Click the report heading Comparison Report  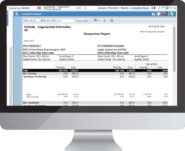pyautogui.click(x=97, y=34)
